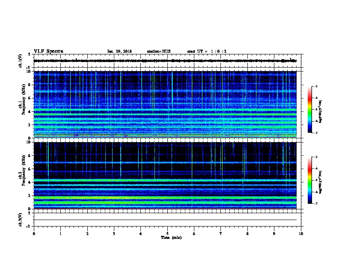Click the "-7" label on ch.1 color scale
339x262 pixels.
[315, 133]
